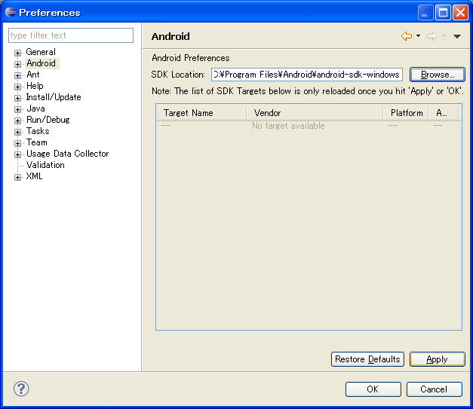Select Usage Data Collector in tree
The height and width of the screenshot is (409, 473).
click(67, 154)
